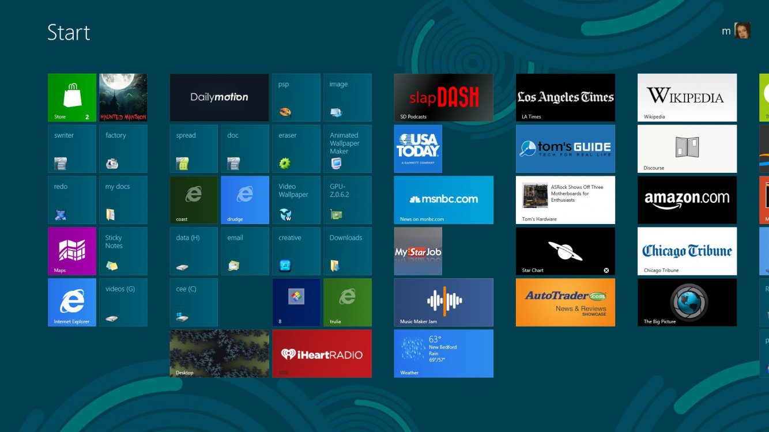Open the Wikipedia tile
The image size is (769, 432).
687,97
